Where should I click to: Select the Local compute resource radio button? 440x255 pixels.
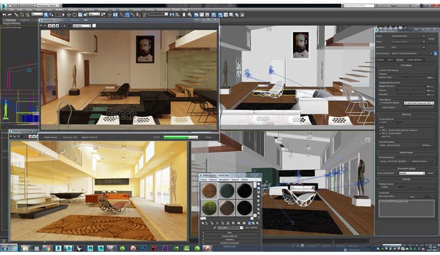click(380, 122)
